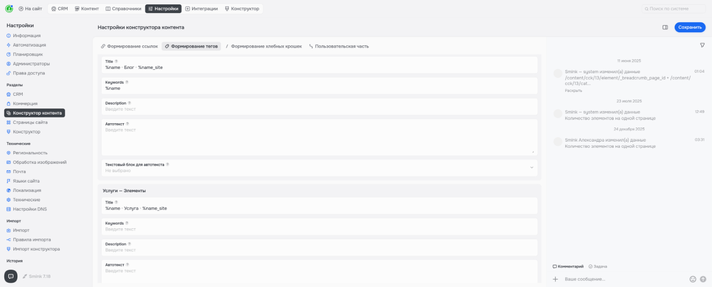Click the first empty Description field

point(319,106)
